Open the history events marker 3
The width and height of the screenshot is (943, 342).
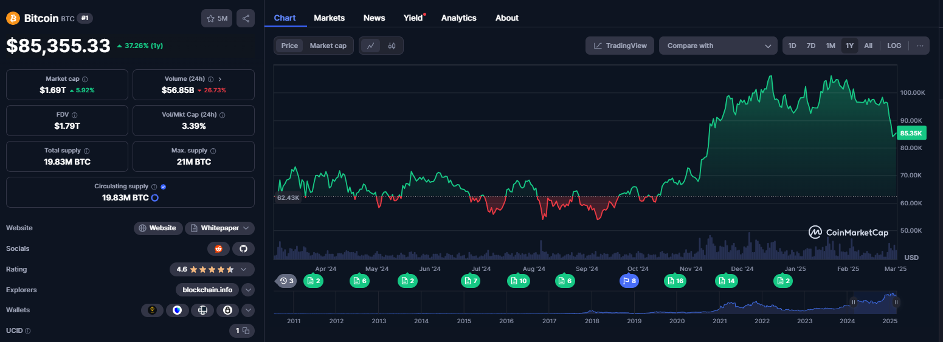(x=286, y=281)
